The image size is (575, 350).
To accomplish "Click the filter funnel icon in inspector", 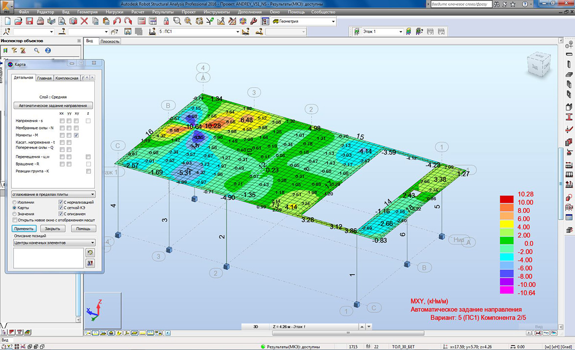I will point(14,50).
